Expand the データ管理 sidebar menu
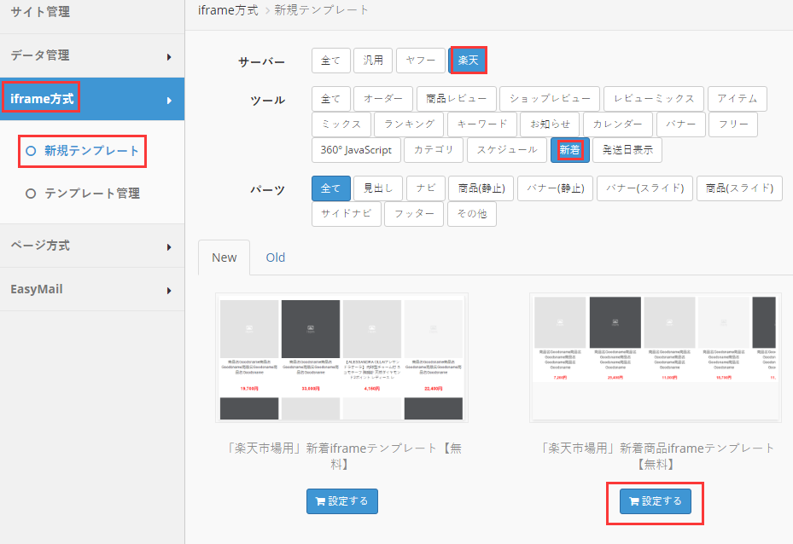The height and width of the screenshot is (544, 793). click(x=92, y=55)
